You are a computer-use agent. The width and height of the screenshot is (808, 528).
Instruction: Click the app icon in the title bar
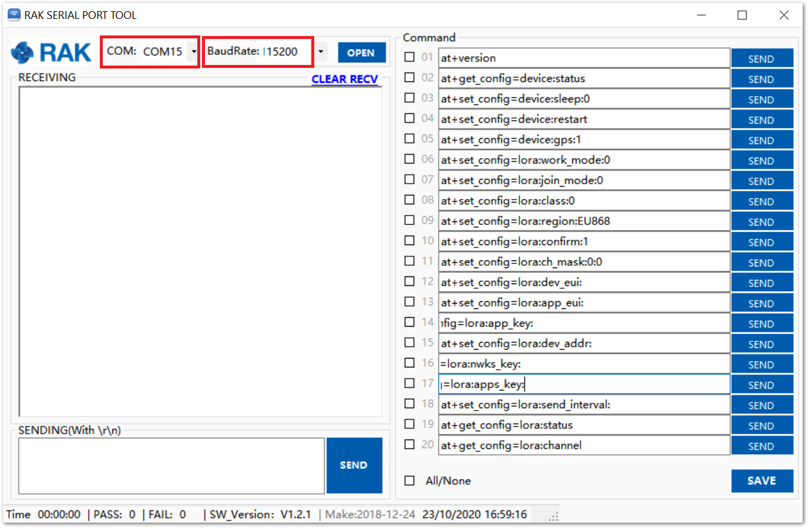pos(14,15)
